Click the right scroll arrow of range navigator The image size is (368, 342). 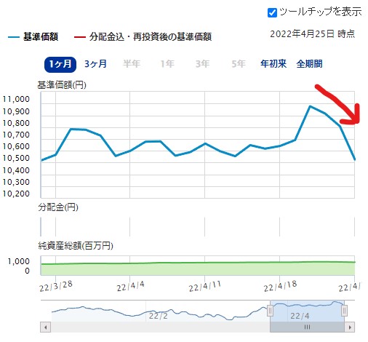(x=350, y=327)
